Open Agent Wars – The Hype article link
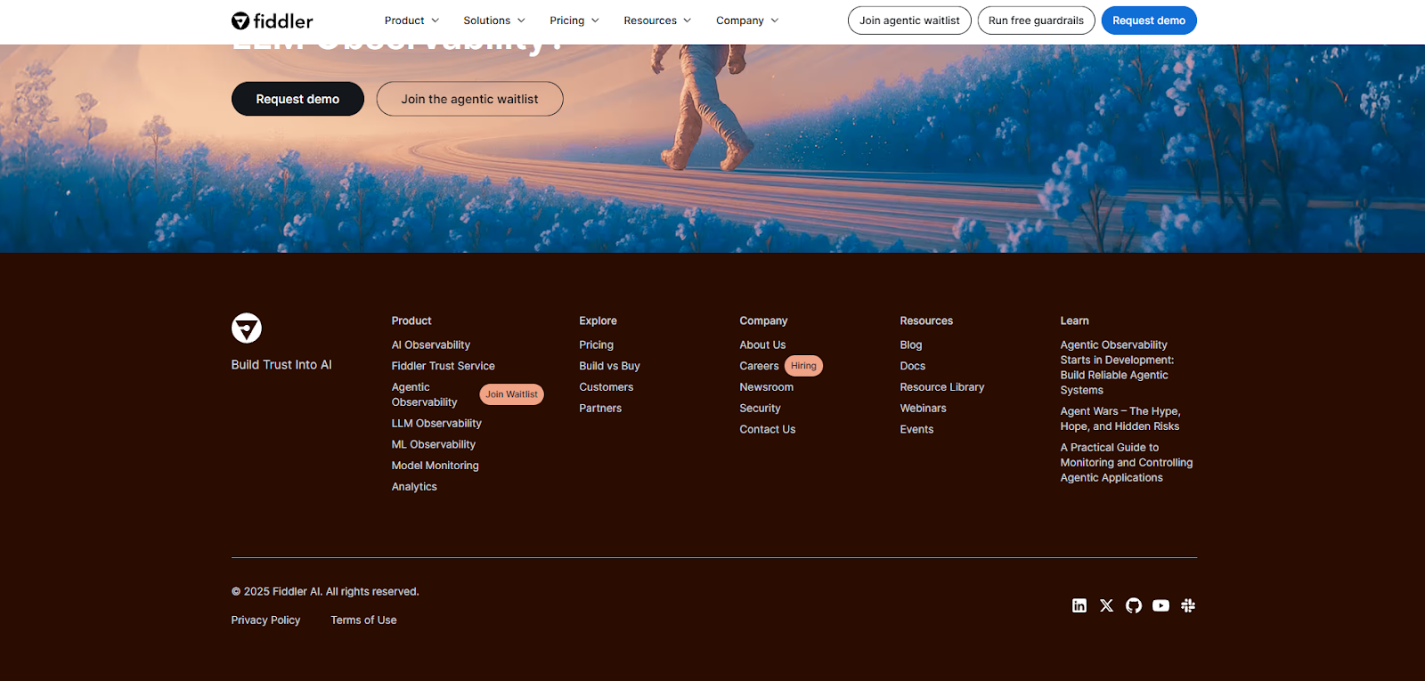Image resolution: width=1425 pixels, height=681 pixels. click(x=1120, y=419)
